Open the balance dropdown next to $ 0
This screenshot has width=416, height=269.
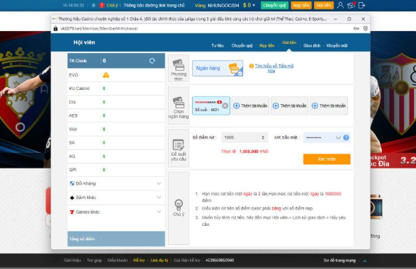point(254,5)
